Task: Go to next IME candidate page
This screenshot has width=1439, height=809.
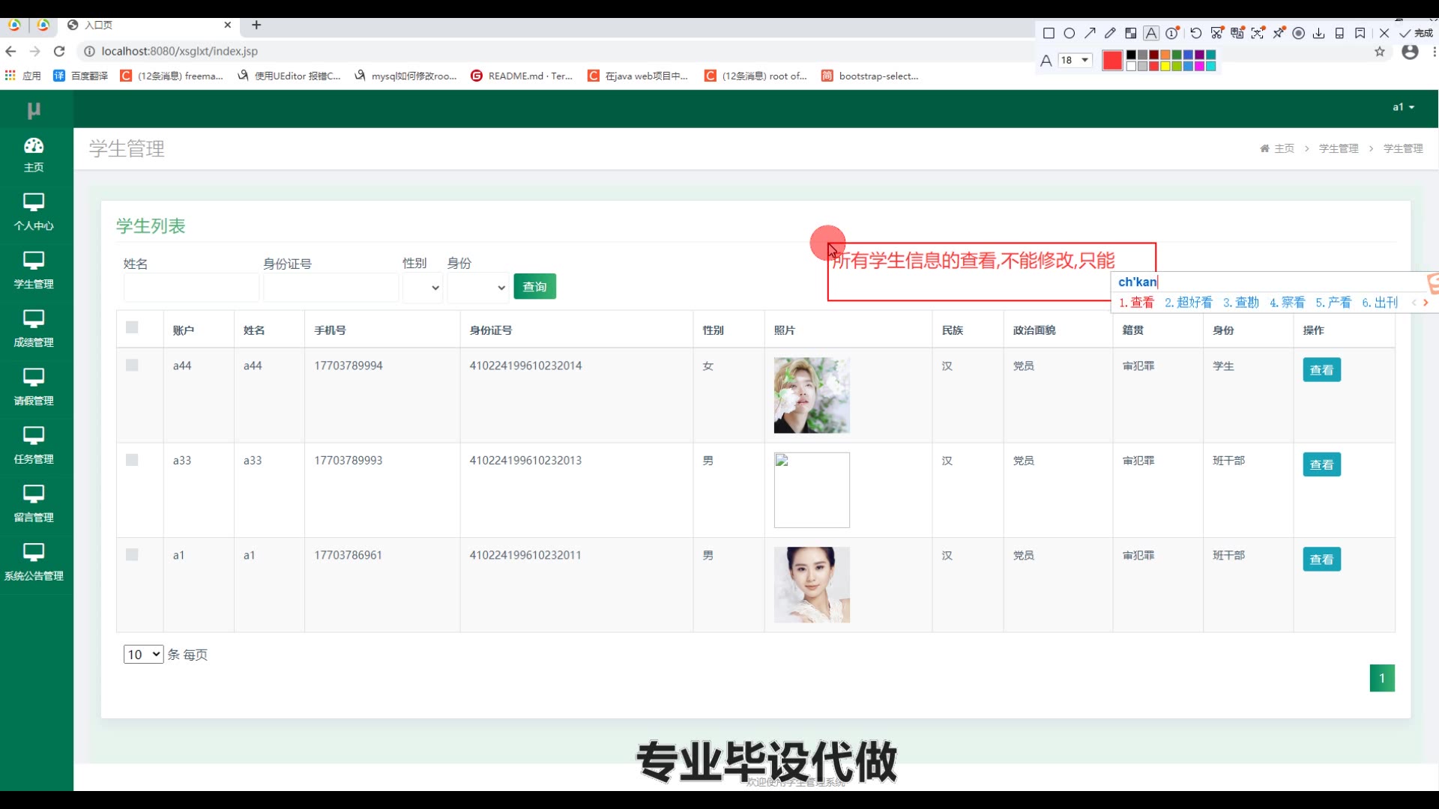Action: point(1426,303)
